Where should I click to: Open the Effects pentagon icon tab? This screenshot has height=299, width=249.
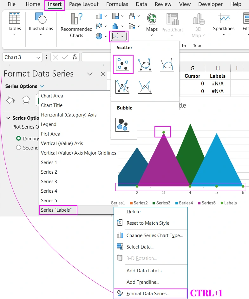point(26,100)
